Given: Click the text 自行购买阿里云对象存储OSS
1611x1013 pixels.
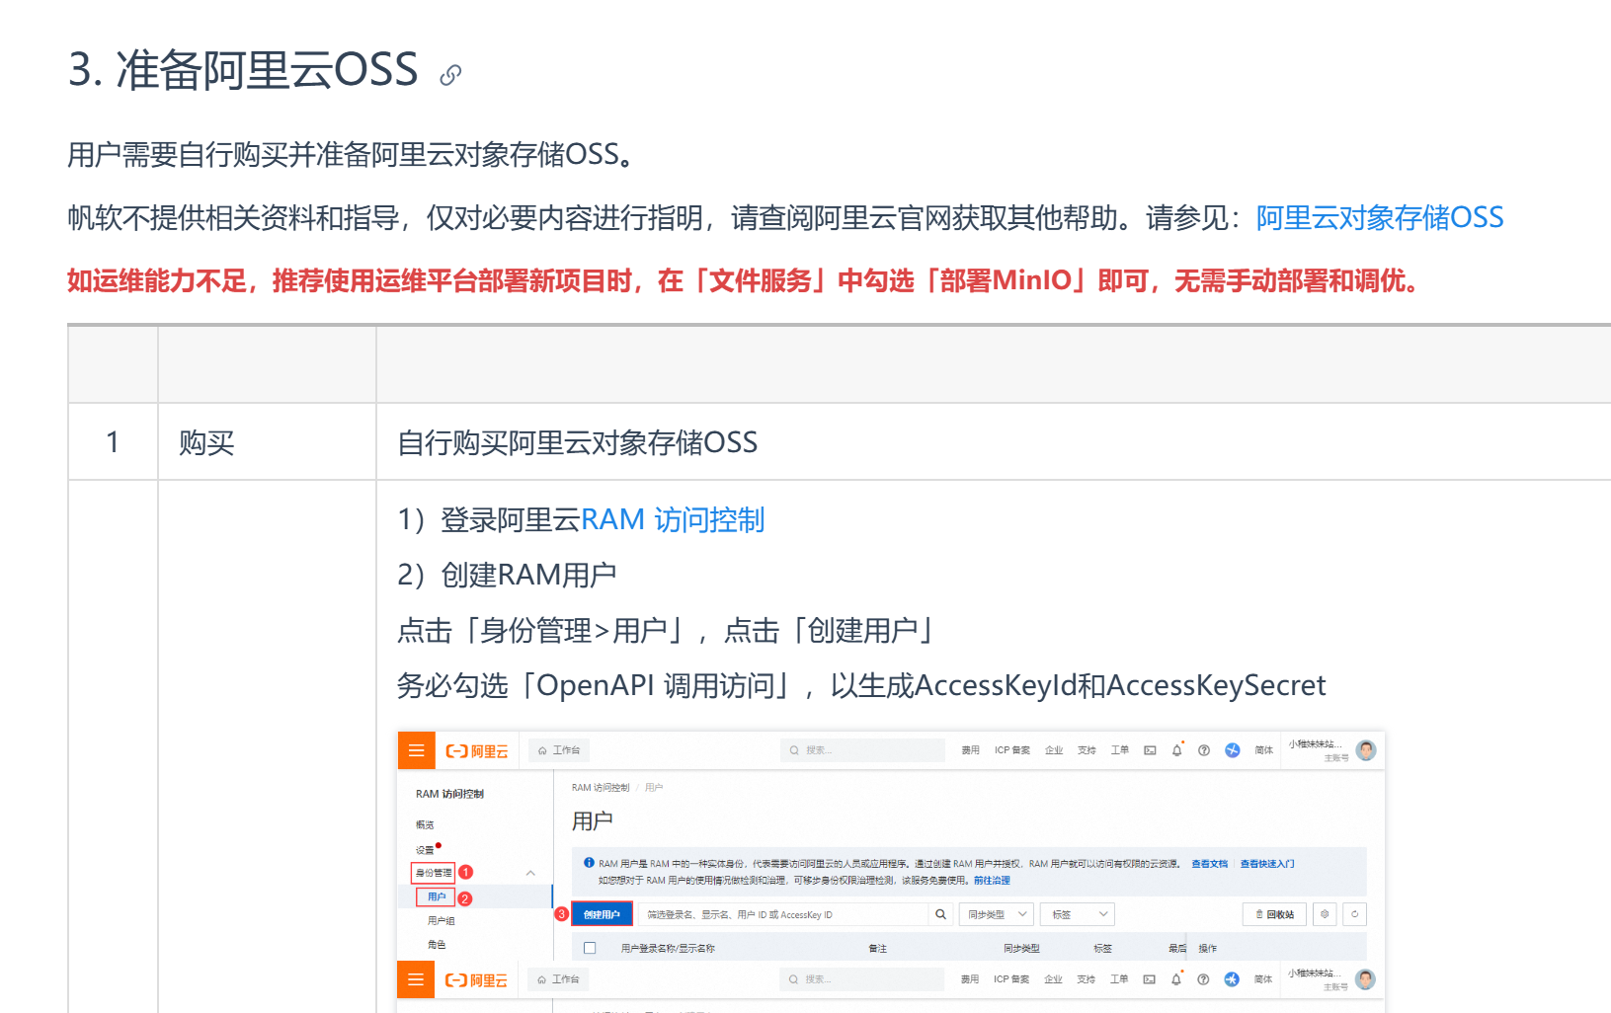Looking at the screenshot, I should pyautogui.click(x=578, y=442).
